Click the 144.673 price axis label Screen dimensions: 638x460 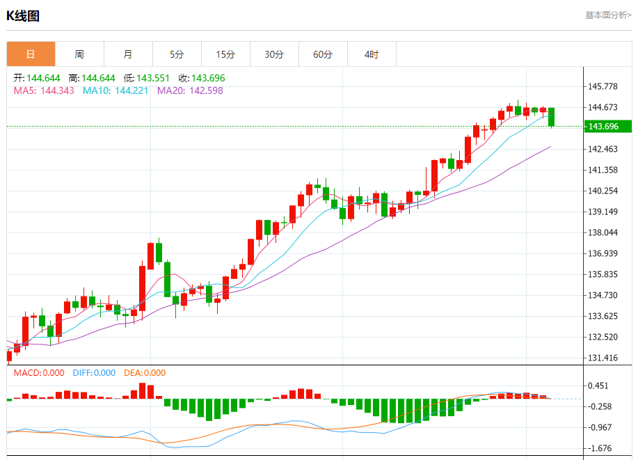[x=603, y=107]
